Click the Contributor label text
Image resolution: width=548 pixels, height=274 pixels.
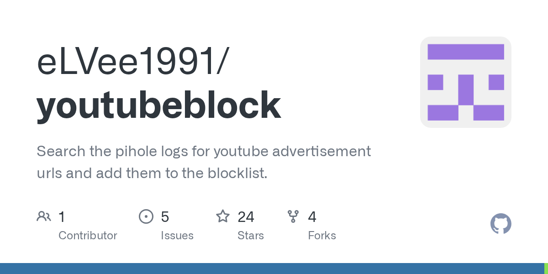click(x=88, y=236)
